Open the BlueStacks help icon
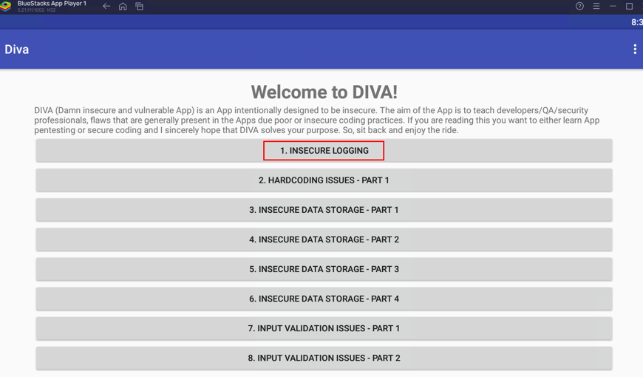 [x=579, y=6]
